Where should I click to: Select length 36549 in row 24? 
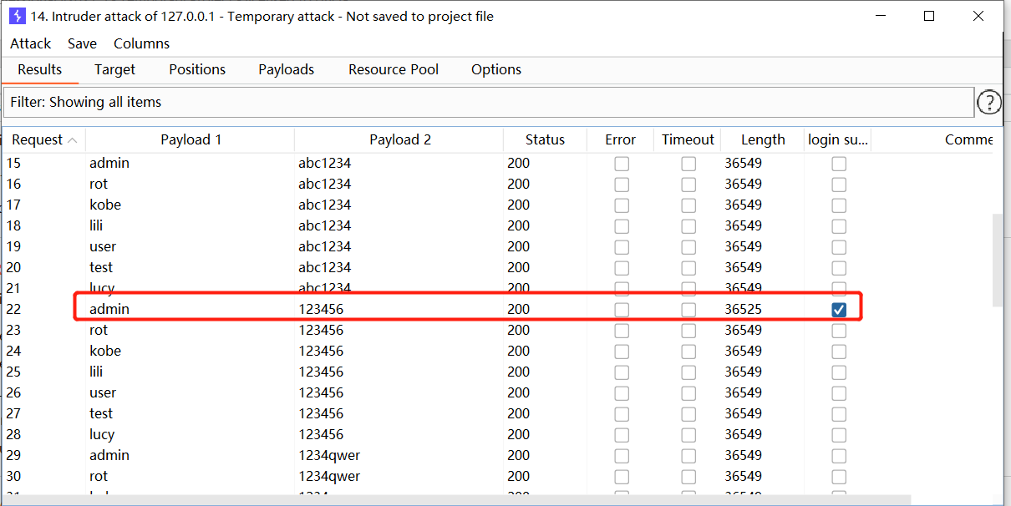click(743, 351)
